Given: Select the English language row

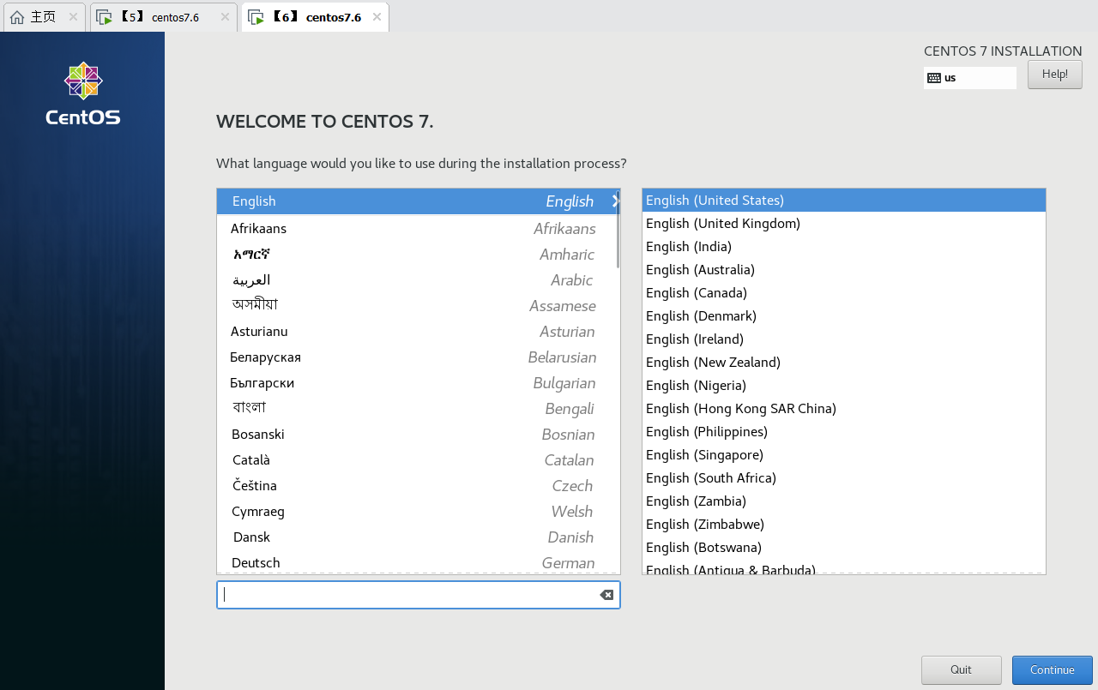Looking at the screenshot, I should tap(419, 201).
